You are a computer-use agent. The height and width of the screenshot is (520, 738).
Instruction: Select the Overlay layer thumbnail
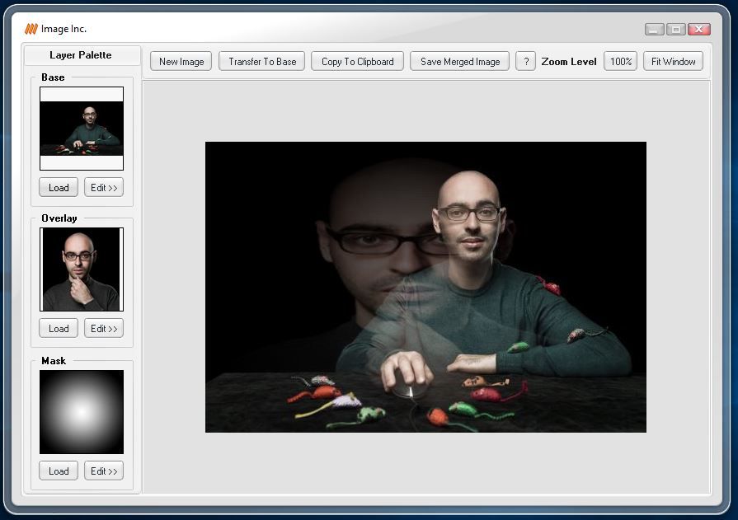(x=82, y=269)
